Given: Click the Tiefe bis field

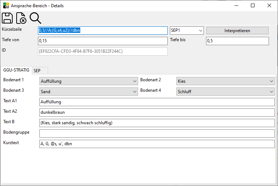Looking at the screenshot, I should click(237, 41).
